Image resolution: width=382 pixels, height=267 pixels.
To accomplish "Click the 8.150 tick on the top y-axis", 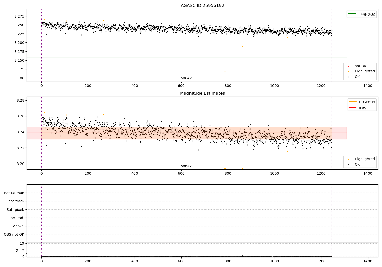I will pyautogui.click(x=19, y=61).
